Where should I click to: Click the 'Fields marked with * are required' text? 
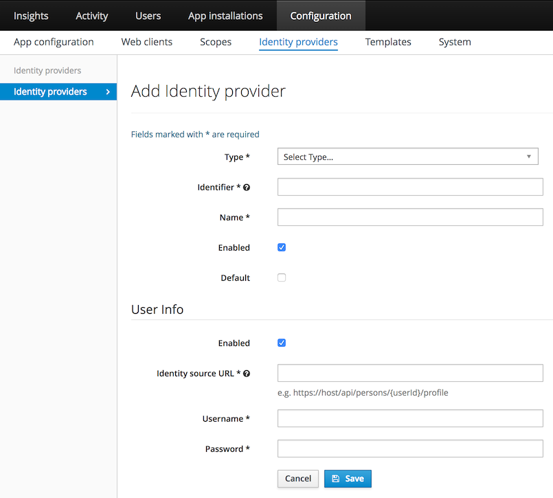pyautogui.click(x=195, y=135)
